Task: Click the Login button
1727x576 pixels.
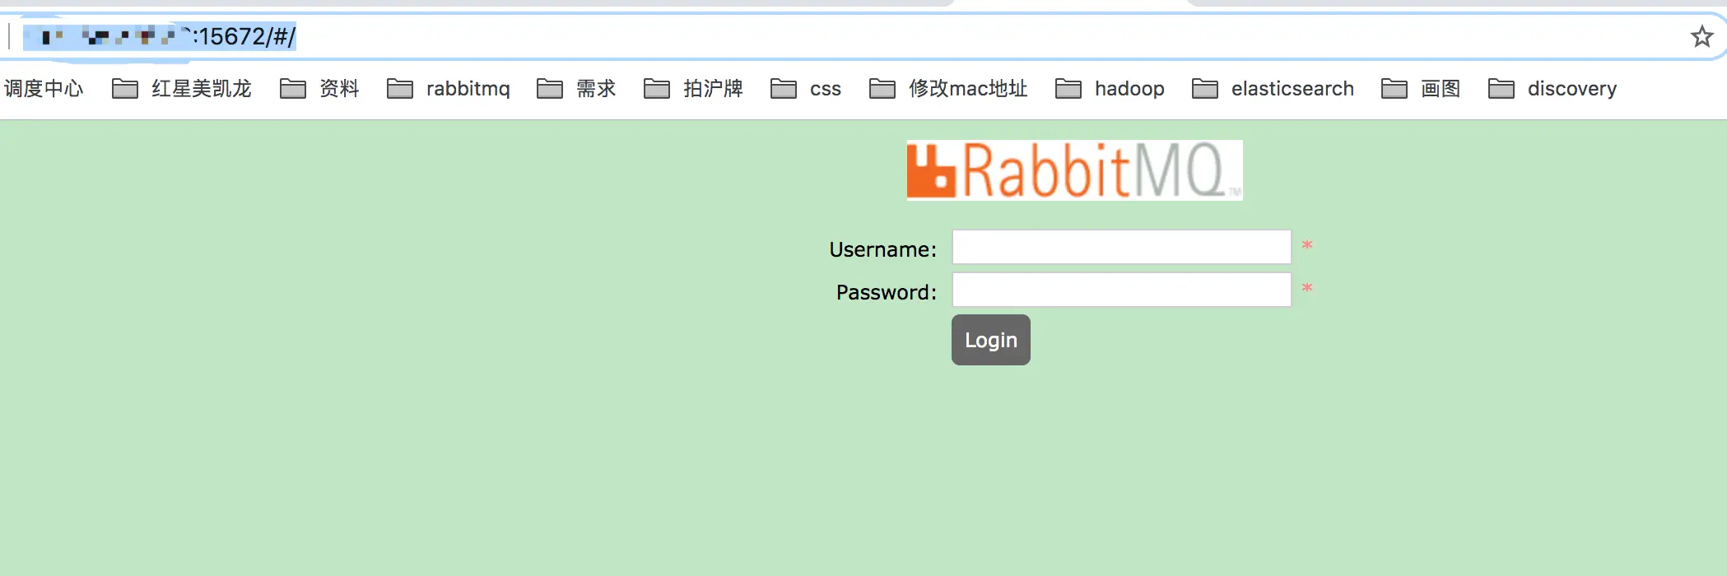Action: (x=991, y=340)
